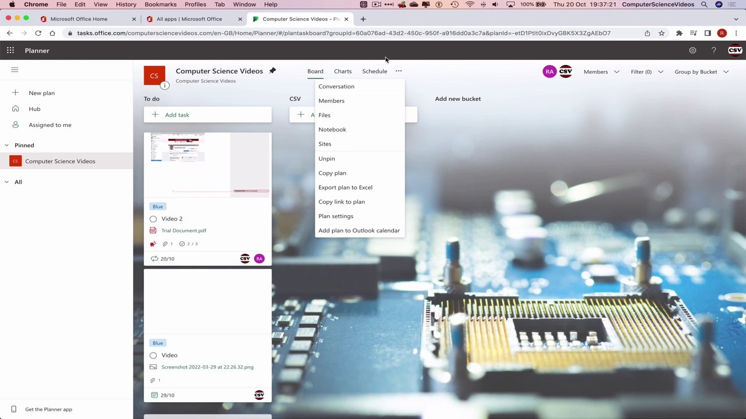Open the Screenshot 2022-03-29 png attachment link

coord(207,367)
